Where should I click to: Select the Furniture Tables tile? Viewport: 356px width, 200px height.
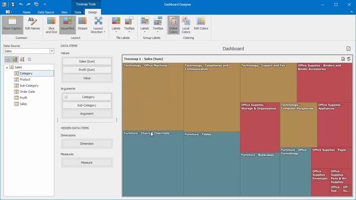tap(211, 164)
